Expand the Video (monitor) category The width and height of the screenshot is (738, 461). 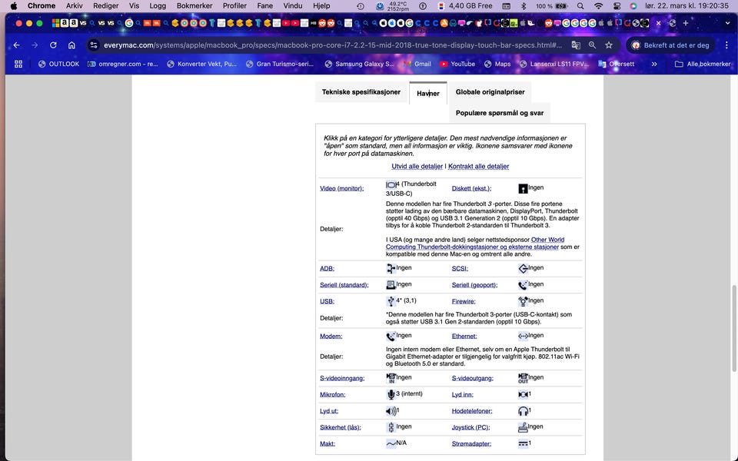(x=341, y=189)
